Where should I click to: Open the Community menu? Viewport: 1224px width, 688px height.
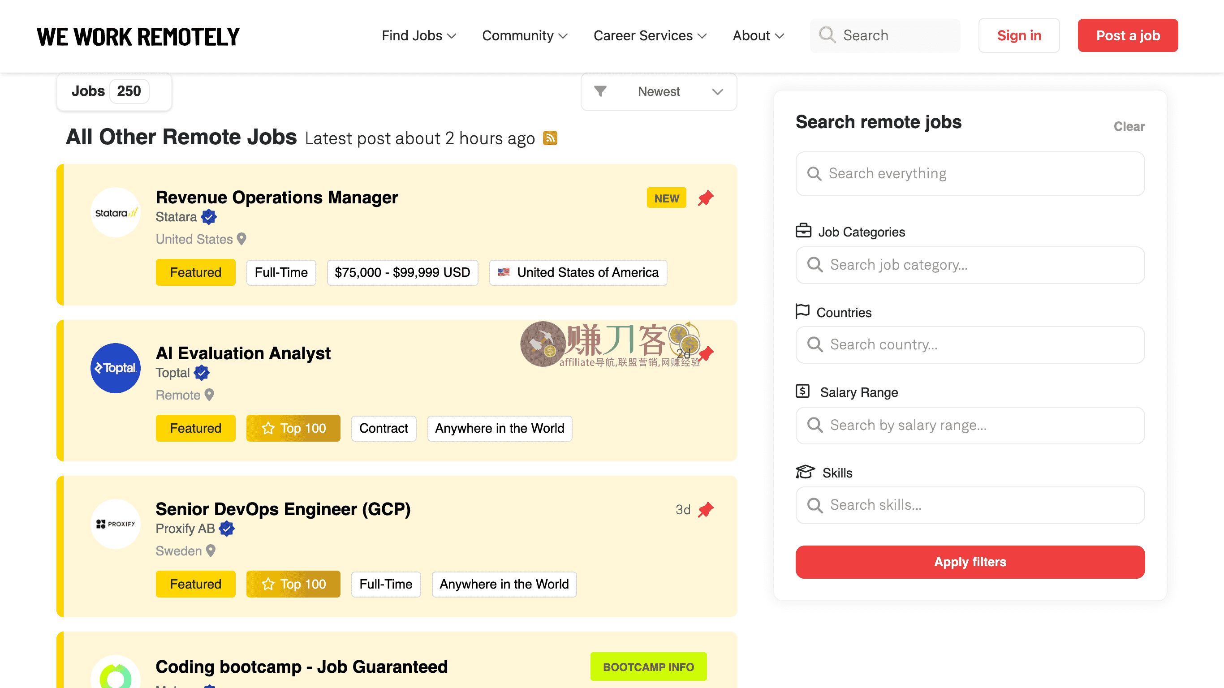pos(525,36)
